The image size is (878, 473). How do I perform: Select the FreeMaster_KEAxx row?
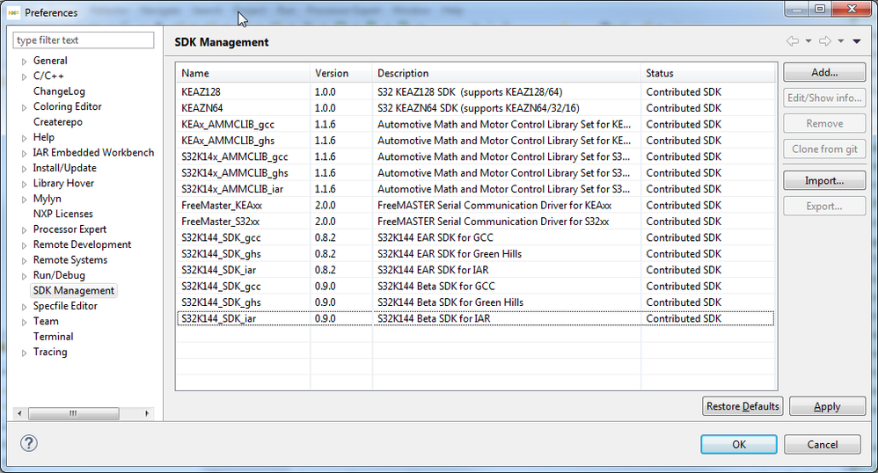(476, 206)
